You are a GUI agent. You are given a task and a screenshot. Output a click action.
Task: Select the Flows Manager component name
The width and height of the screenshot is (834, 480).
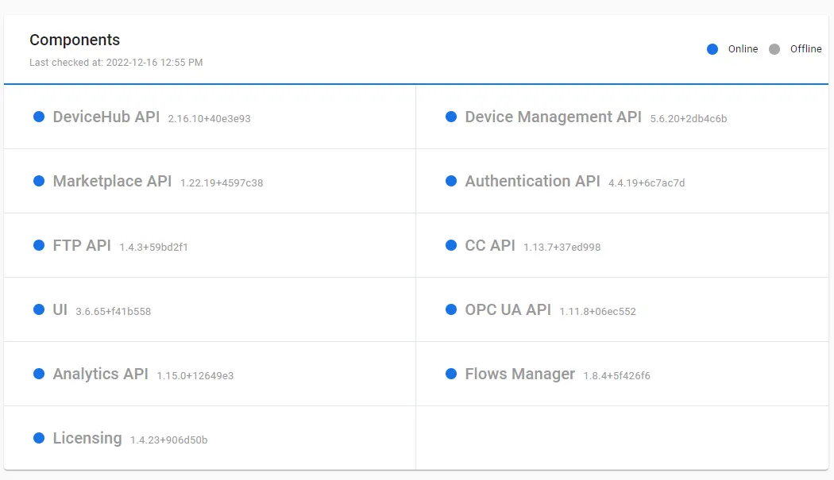tap(520, 374)
